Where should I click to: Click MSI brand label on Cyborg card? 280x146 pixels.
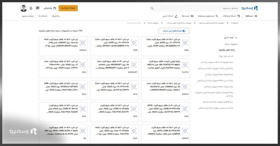click(85, 138)
